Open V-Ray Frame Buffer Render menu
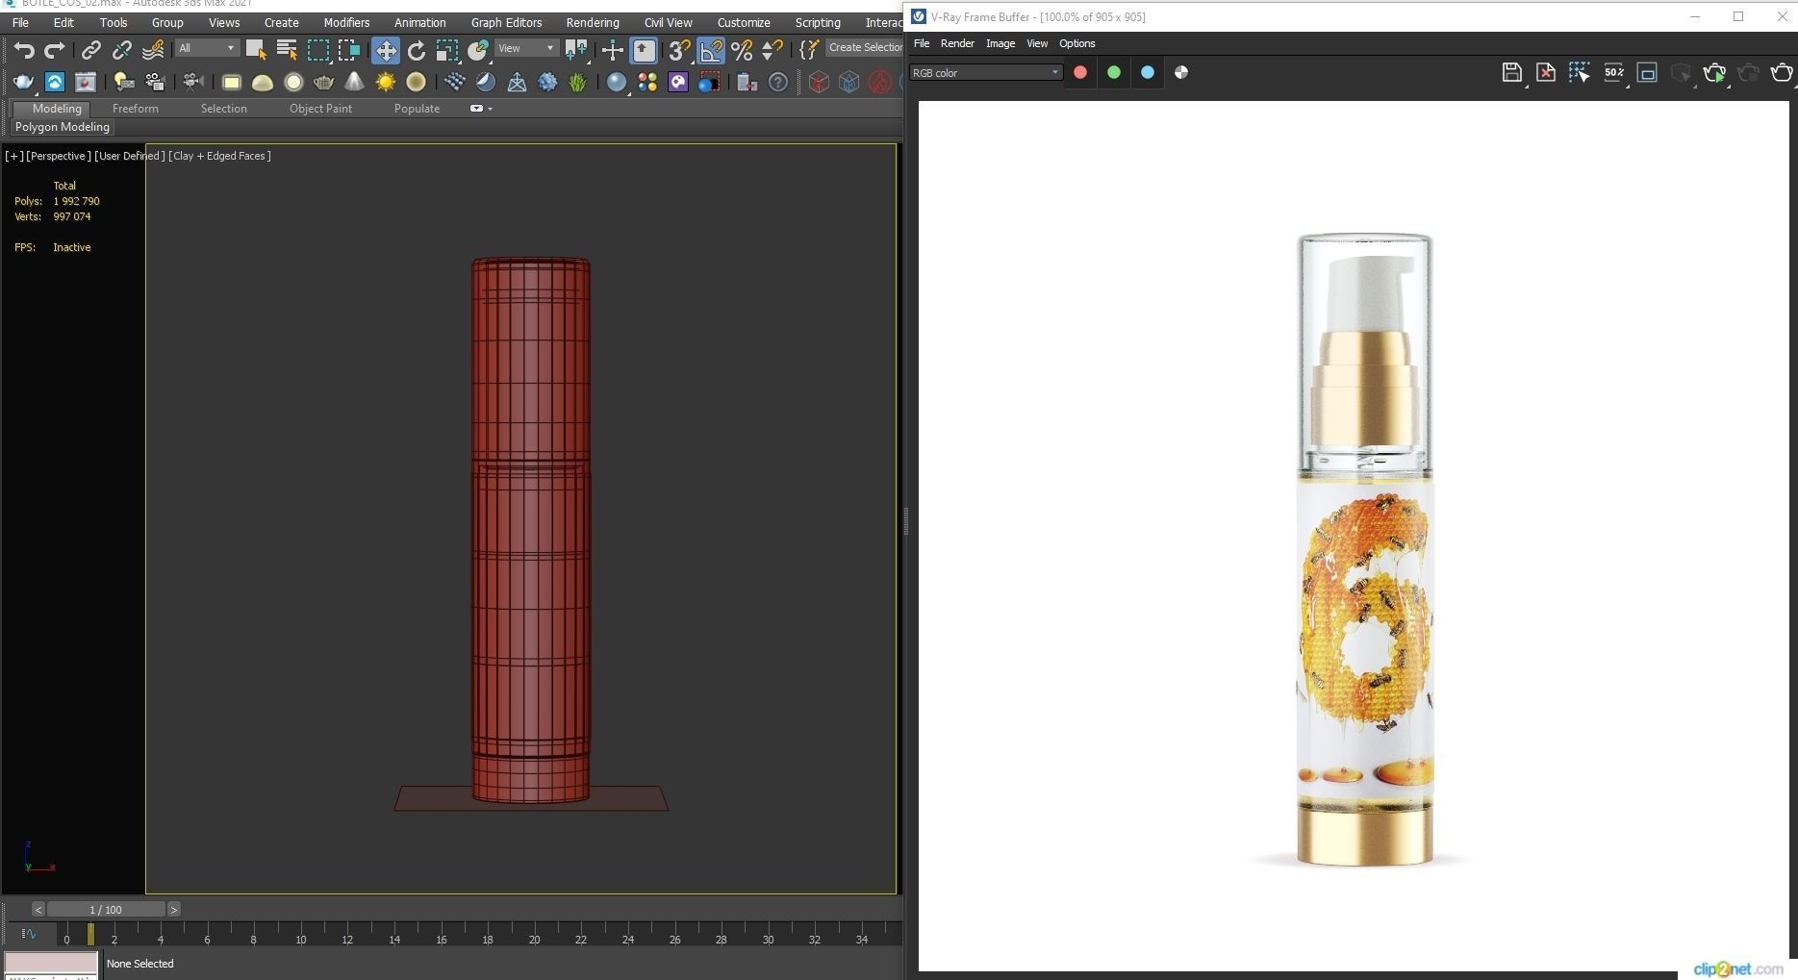Viewport: 1798px width, 980px height. pyautogui.click(x=957, y=43)
